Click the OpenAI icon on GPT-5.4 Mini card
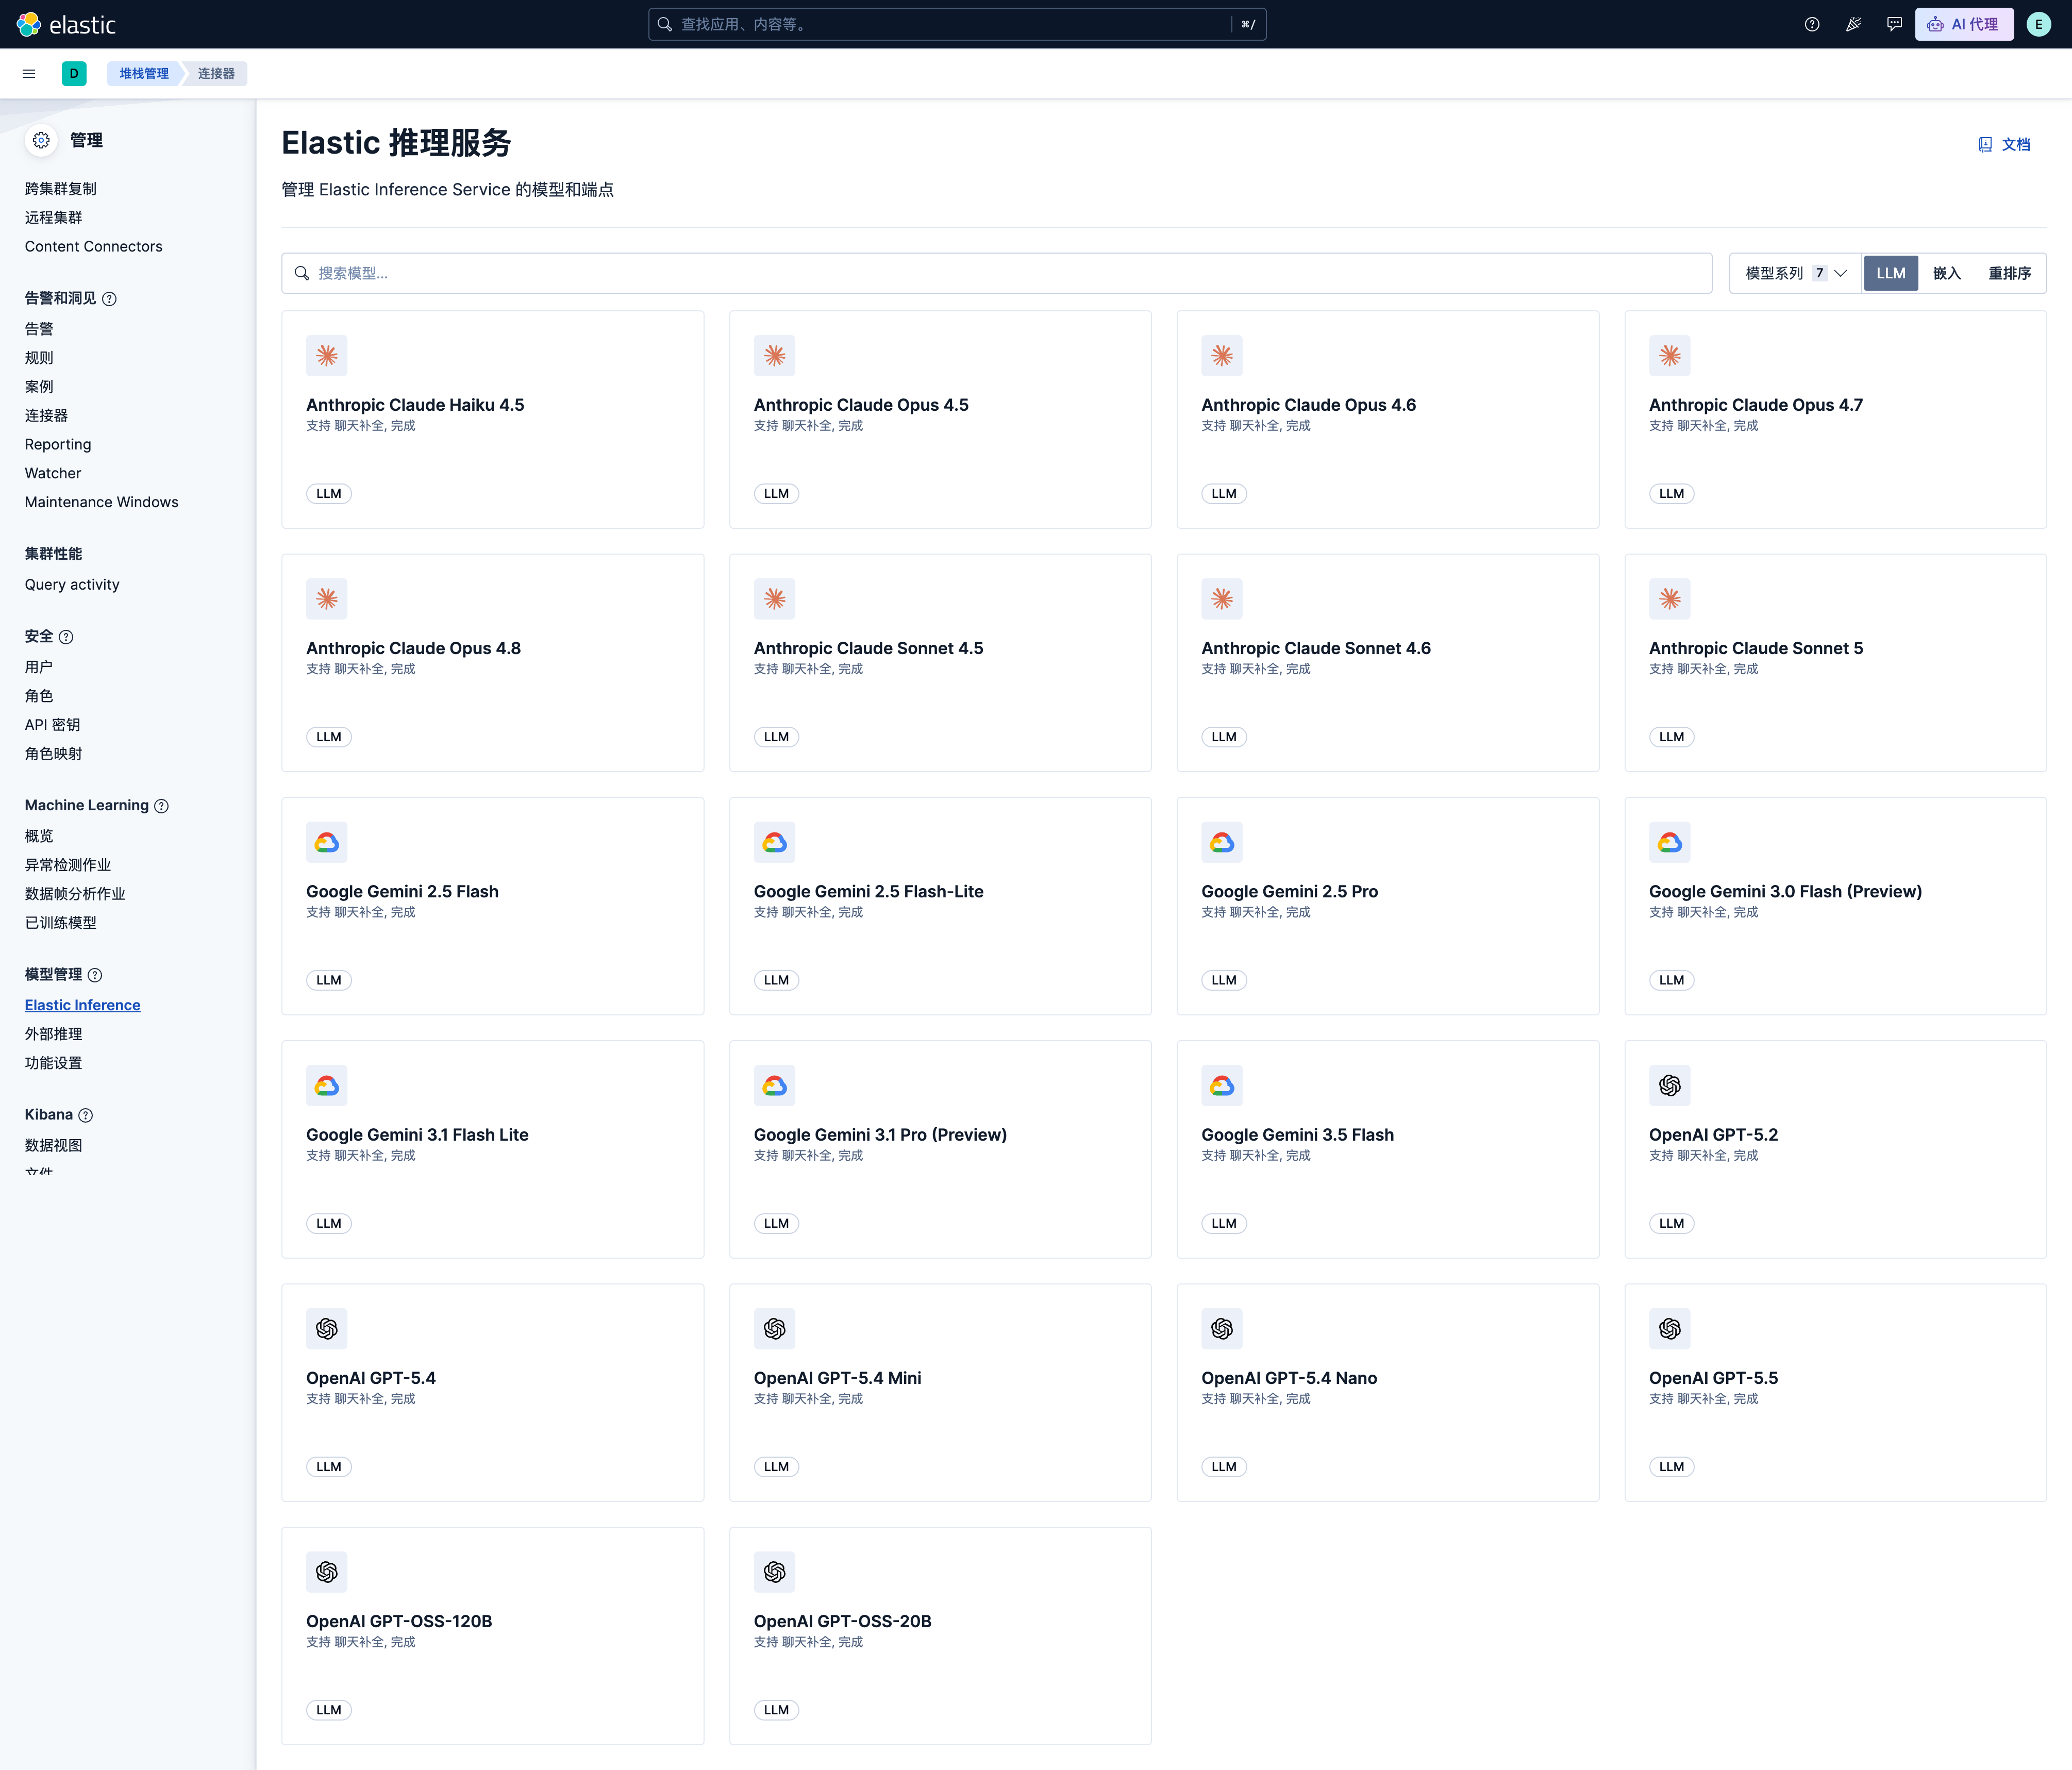The image size is (2072, 1770). [x=774, y=1328]
